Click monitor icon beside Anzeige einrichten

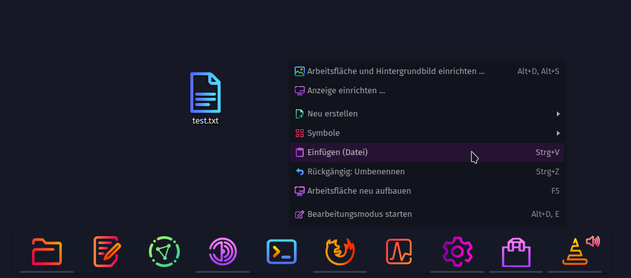[x=300, y=91]
